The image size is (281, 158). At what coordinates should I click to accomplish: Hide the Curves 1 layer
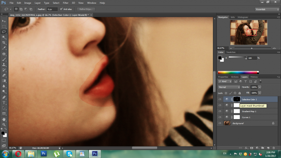tap(220, 117)
